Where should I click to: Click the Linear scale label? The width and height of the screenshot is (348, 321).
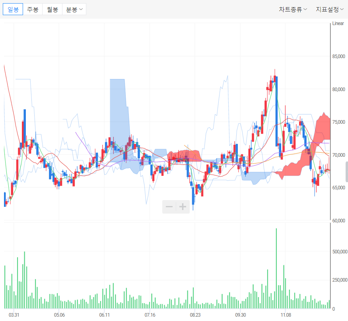(338, 23)
